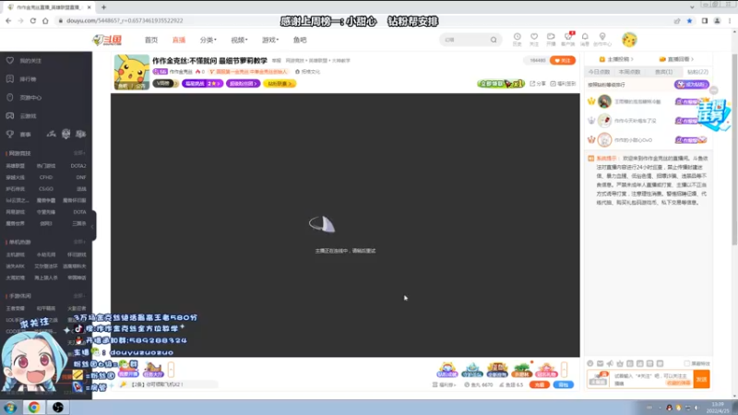Click the orange 关注 follow button

tap(563, 60)
